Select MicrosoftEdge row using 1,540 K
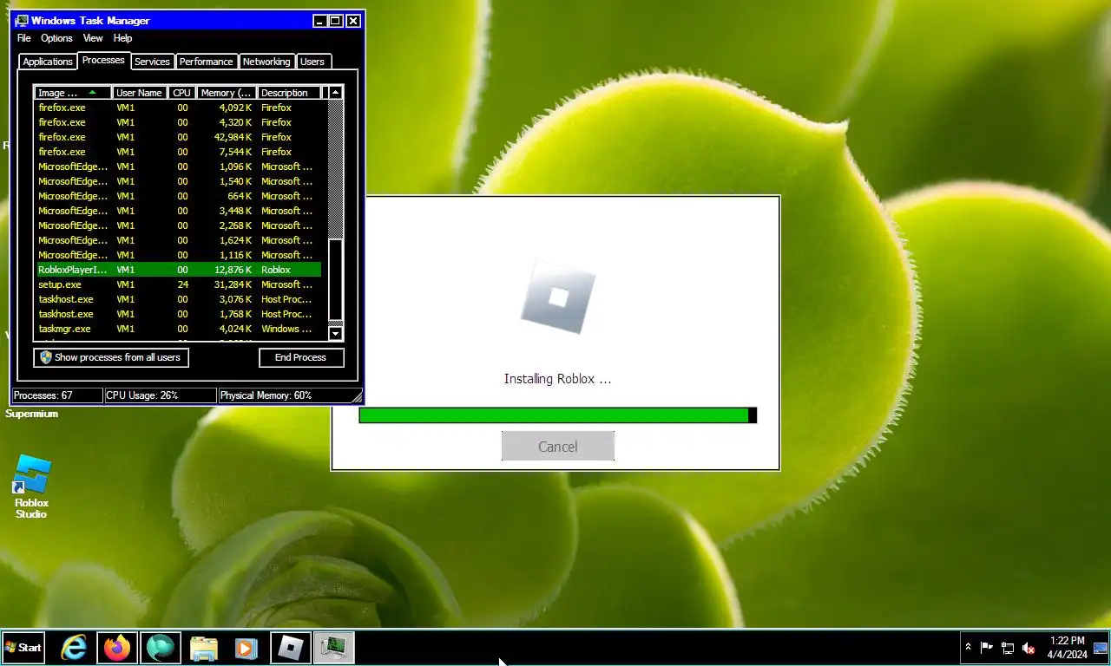1111x666 pixels. pos(178,181)
